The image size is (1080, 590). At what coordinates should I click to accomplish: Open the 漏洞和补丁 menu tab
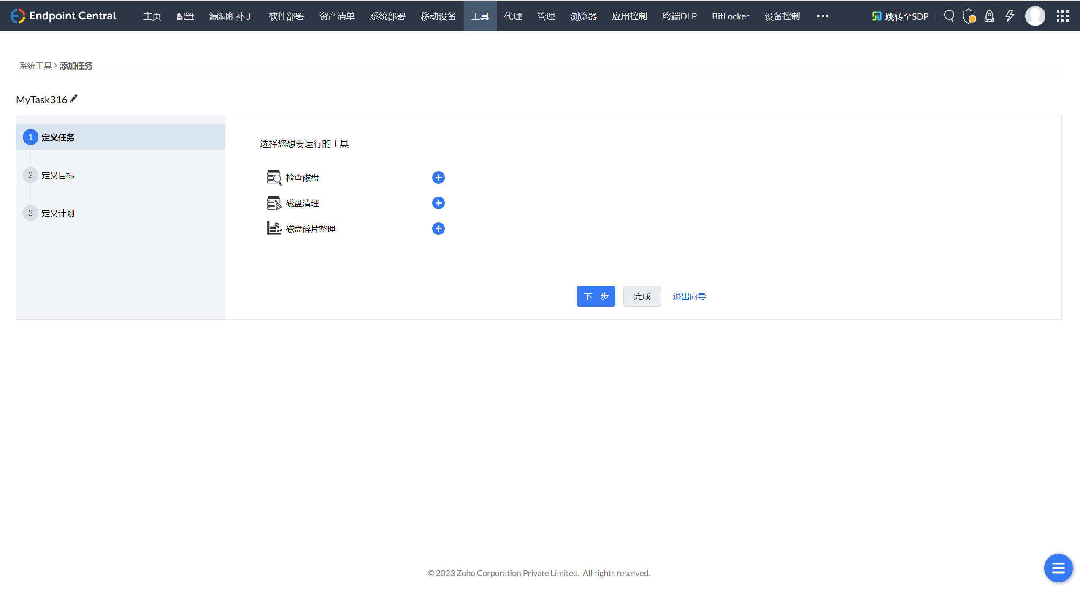click(x=231, y=16)
